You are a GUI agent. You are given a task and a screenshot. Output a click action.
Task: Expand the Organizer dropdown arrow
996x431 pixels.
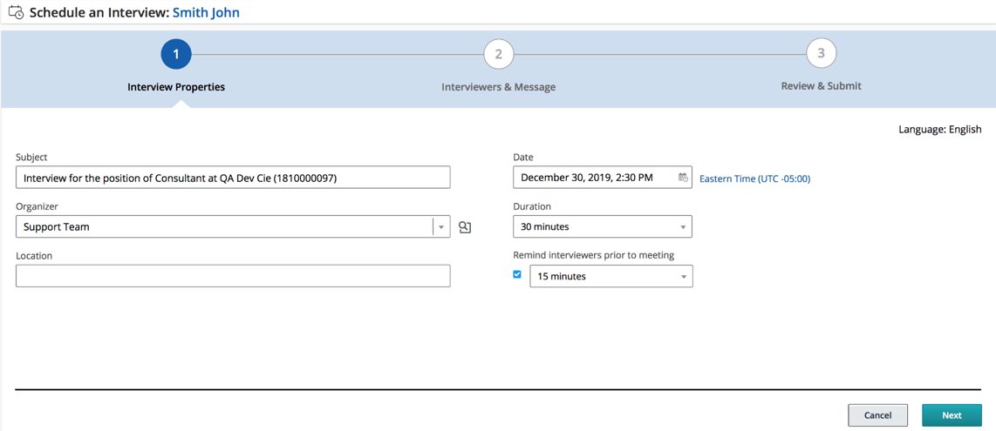441,227
